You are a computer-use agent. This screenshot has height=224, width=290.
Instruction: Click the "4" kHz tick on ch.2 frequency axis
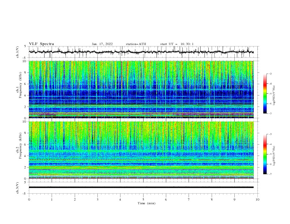pyautogui.click(x=26, y=156)
